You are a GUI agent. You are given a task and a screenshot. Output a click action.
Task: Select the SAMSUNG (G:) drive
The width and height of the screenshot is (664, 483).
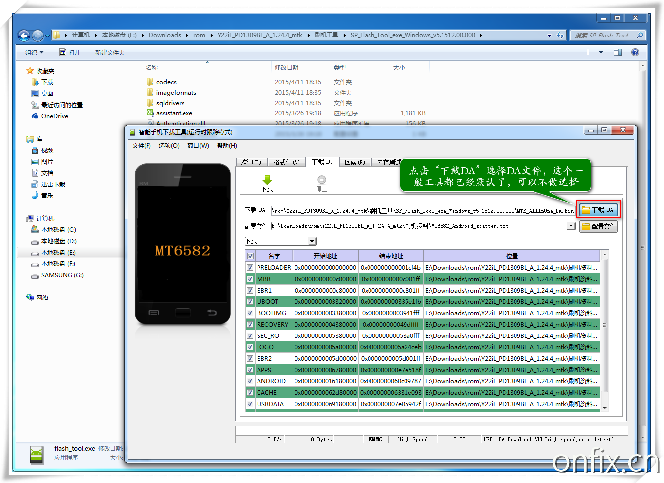click(62, 275)
